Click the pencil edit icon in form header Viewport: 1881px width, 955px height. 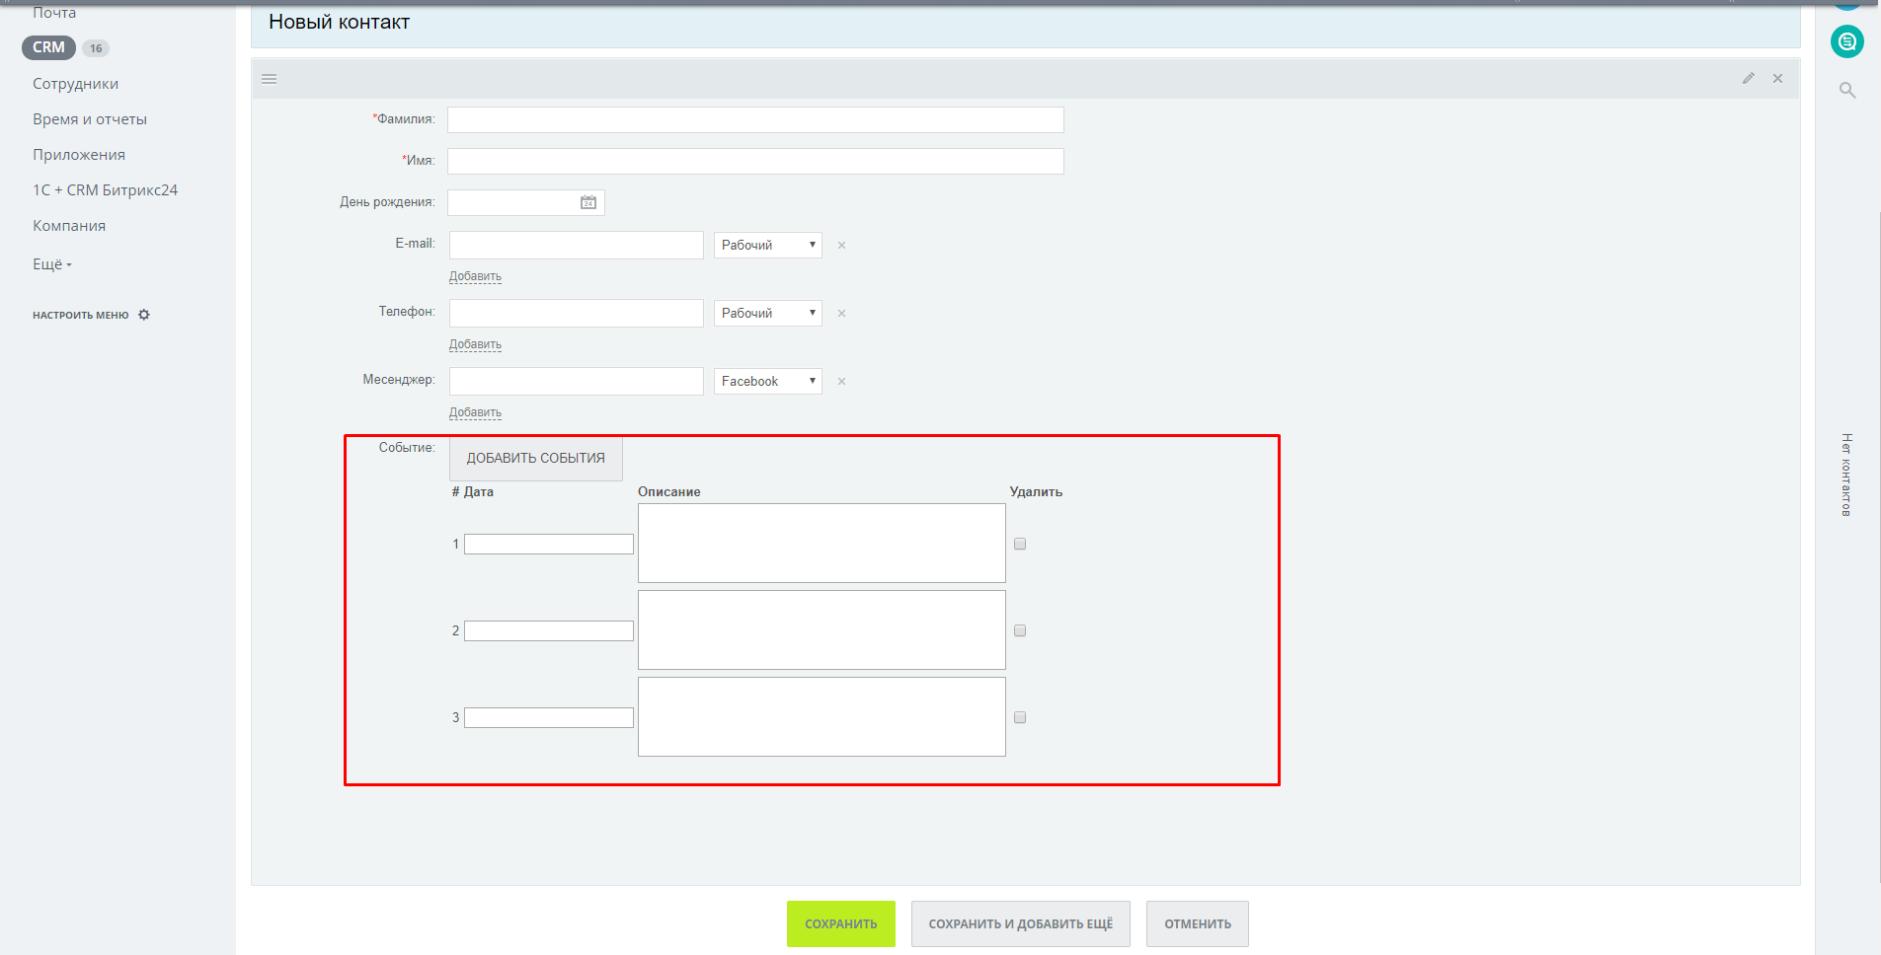pos(1748,78)
